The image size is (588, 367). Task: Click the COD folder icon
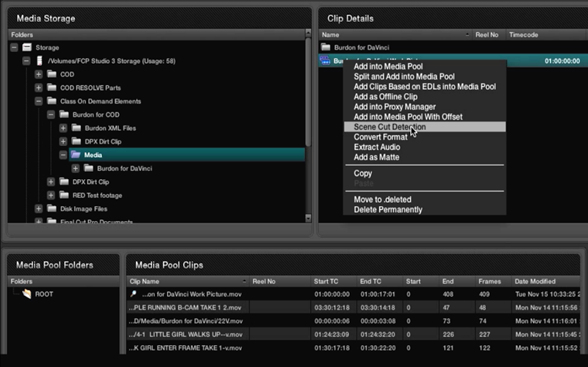[x=51, y=74]
